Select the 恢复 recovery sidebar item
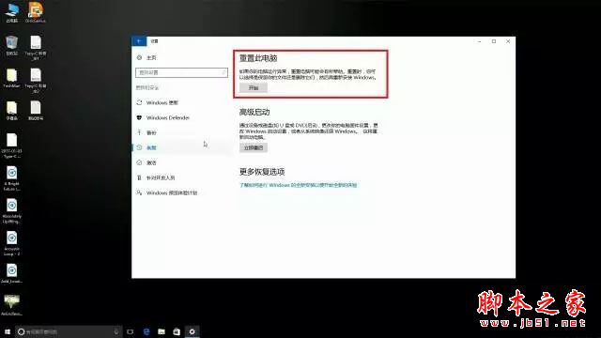Image resolution: width=601 pixels, height=338 pixels. click(151, 147)
